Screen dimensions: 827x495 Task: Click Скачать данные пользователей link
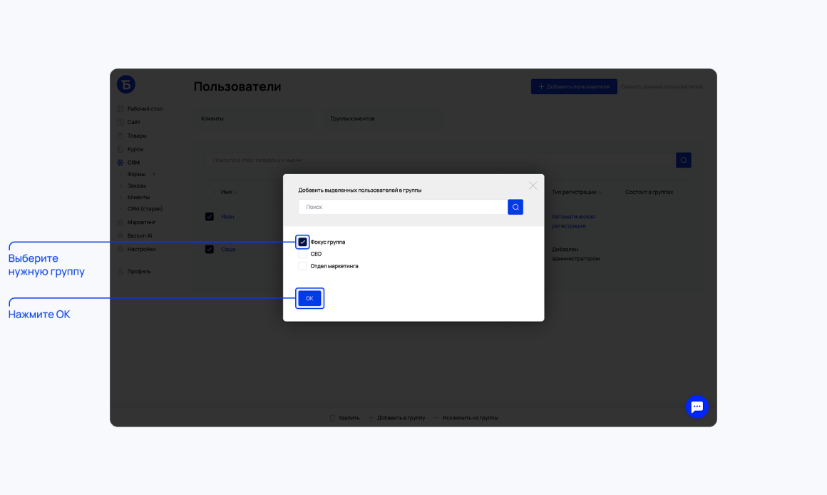point(662,86)
